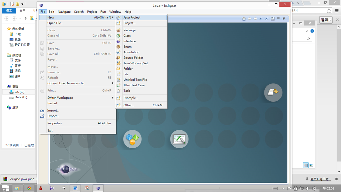This screenshot has width=341, height=192.
Task: Open the Navigate menu in menu bar
Action: coord(64,12)
